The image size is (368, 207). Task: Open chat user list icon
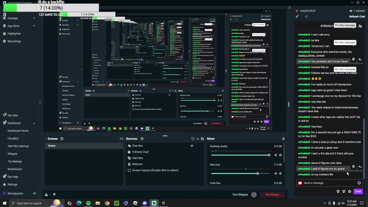click(x=360, y=26)
